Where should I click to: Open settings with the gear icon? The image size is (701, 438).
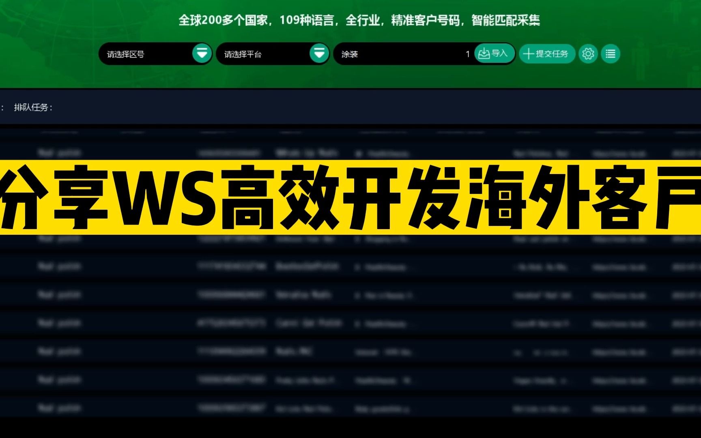tap(588, 54)
